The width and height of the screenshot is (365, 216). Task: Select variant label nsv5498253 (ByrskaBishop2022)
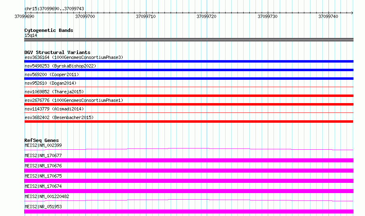click(60, 66)
